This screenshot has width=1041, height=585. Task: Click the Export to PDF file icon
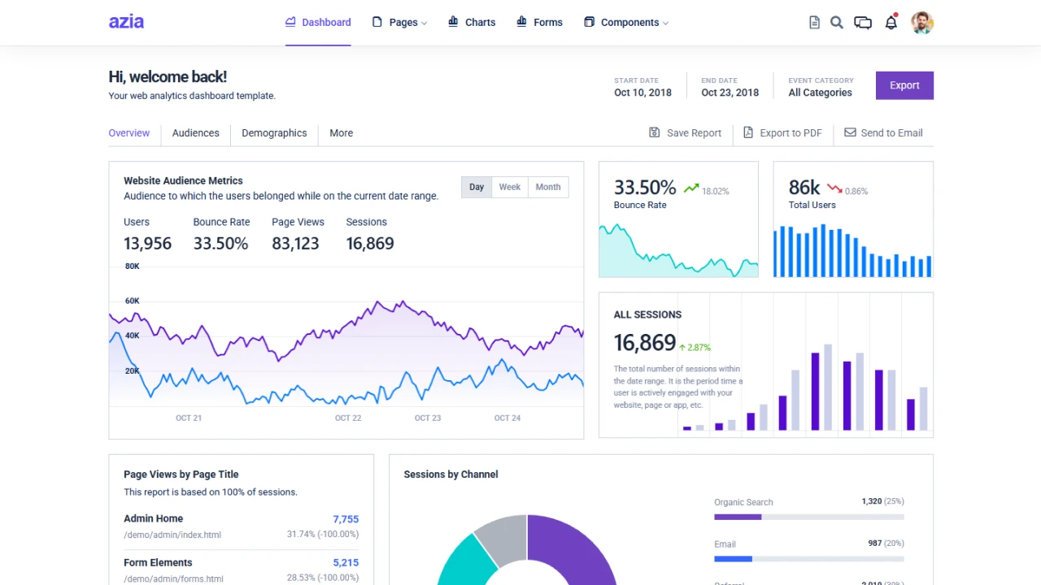(x=748, y=132)
